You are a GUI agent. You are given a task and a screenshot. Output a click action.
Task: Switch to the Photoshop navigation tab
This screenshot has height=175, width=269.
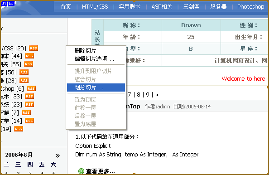click(250, 7)
